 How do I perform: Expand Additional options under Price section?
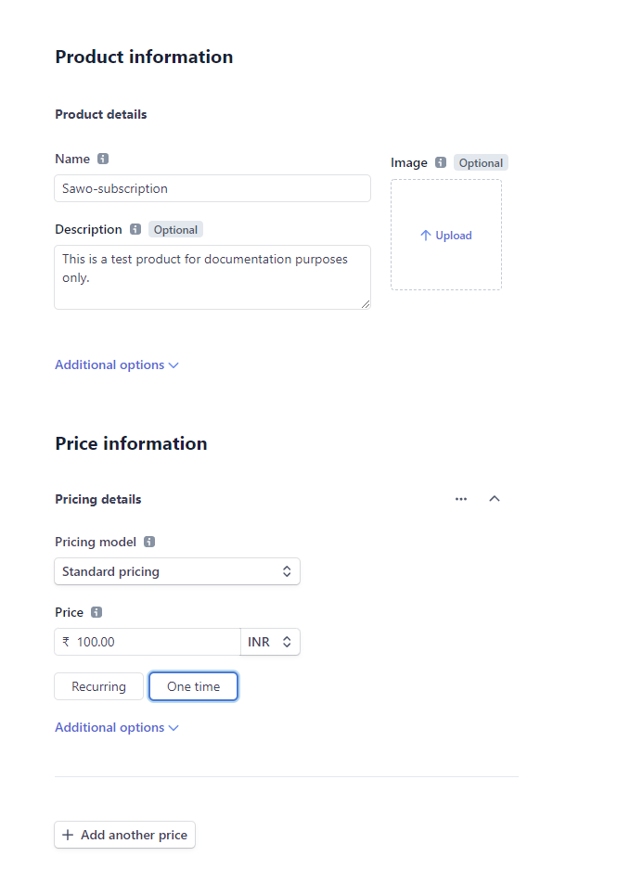point(116,727)
